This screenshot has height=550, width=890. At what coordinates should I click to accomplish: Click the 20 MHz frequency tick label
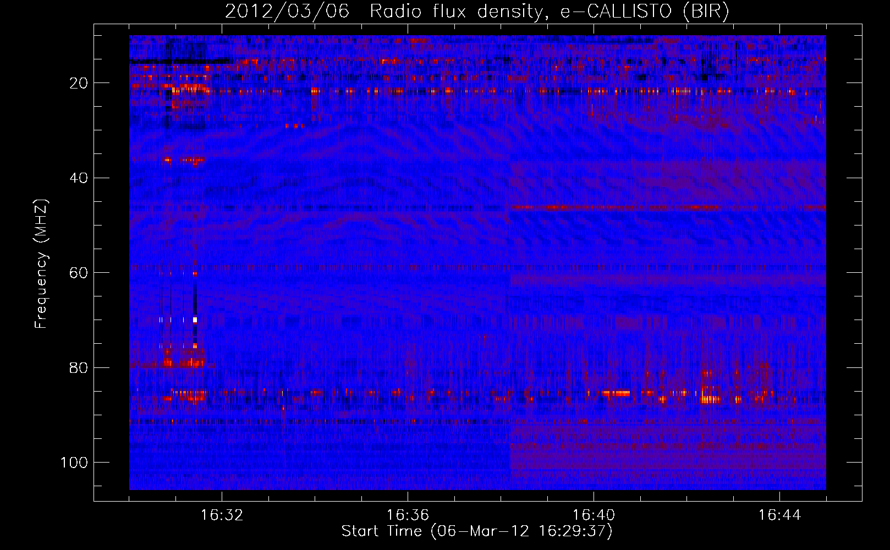(x=79, y=83)
